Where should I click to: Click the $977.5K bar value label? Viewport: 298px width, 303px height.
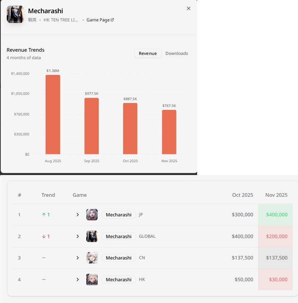[92, 93]
